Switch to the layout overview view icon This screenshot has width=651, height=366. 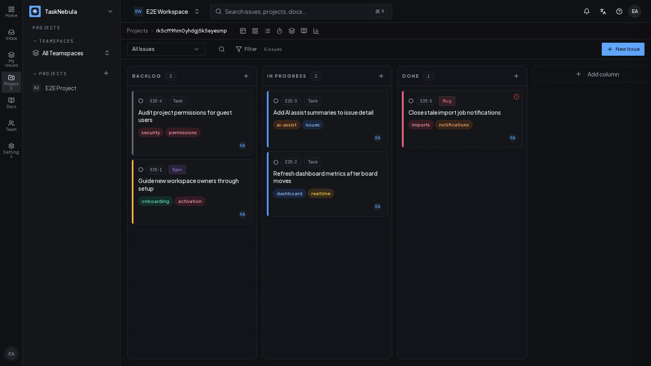pos(243,31)
